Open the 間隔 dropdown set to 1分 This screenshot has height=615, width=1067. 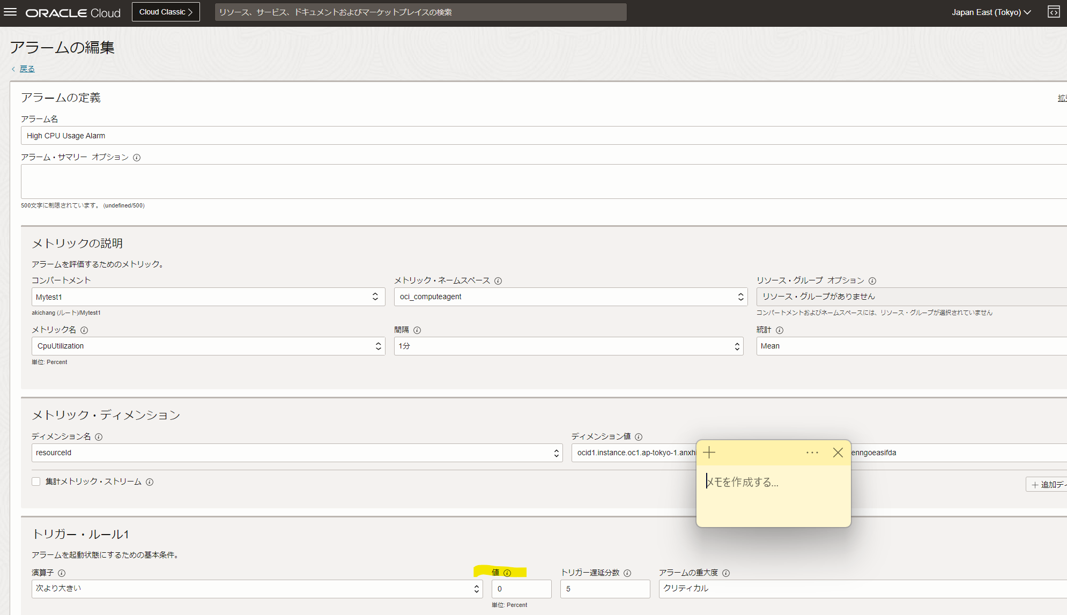(x=568, y=346)
